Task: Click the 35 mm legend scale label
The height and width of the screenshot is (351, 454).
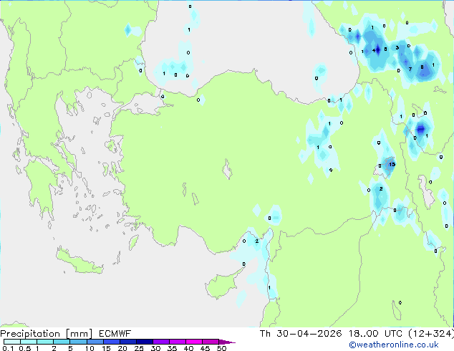Action: (172, 349)
